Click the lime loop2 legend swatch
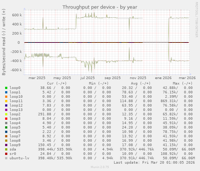Screen dimensions: 200x171 click(x=6, y=114)
